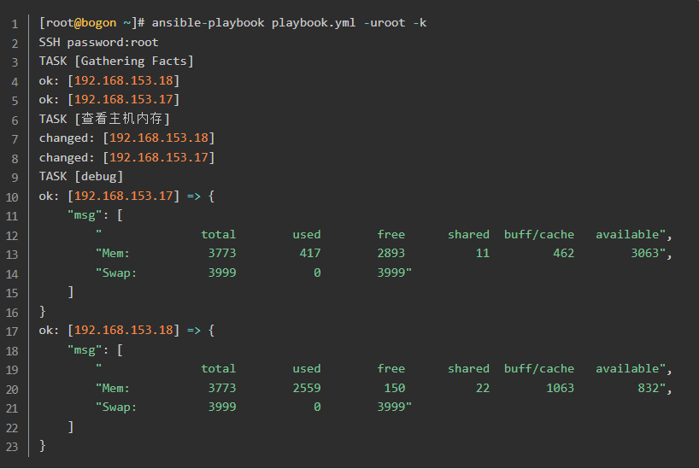The image size is (699, 469).
Task: Click the Mem used value 2559
Action: coord(307,388)
